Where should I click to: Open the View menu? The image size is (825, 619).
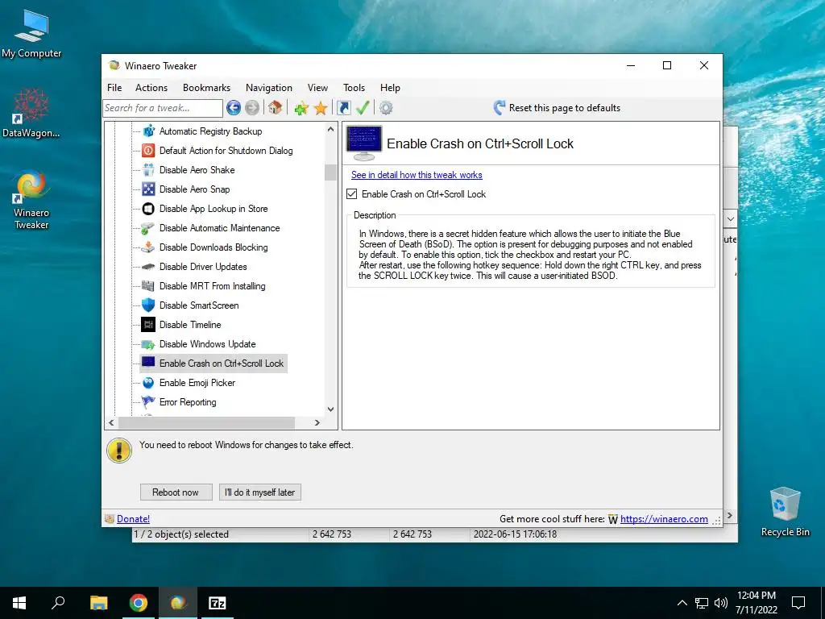point(317,88)
